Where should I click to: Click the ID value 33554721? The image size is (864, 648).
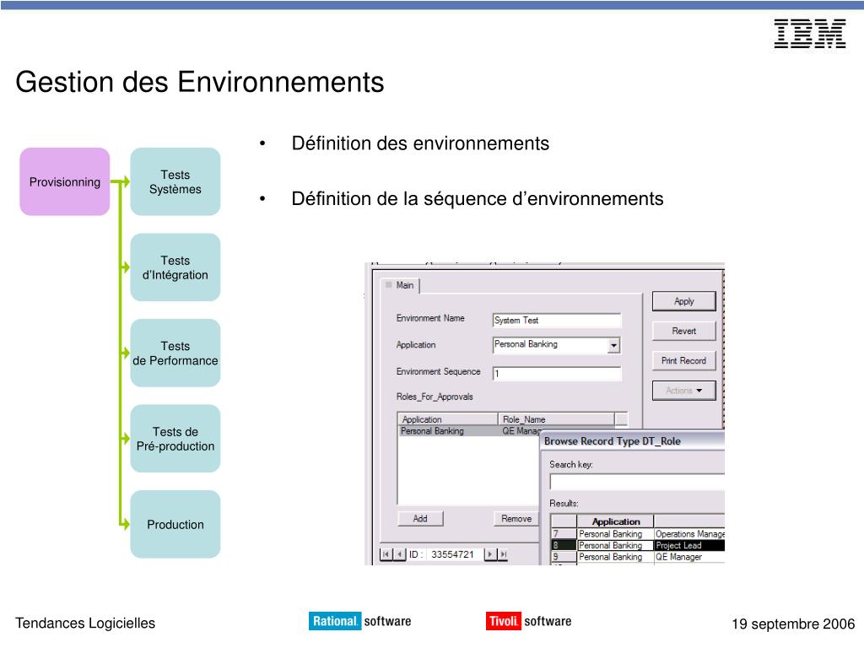click(452, 554)
